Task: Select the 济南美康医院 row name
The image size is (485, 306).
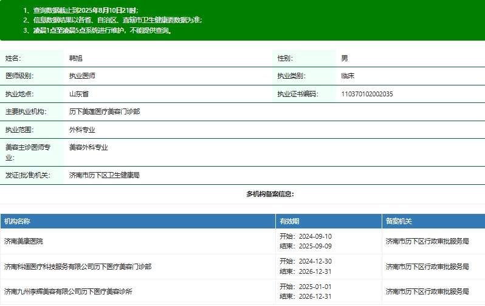Action: (24, 241)
